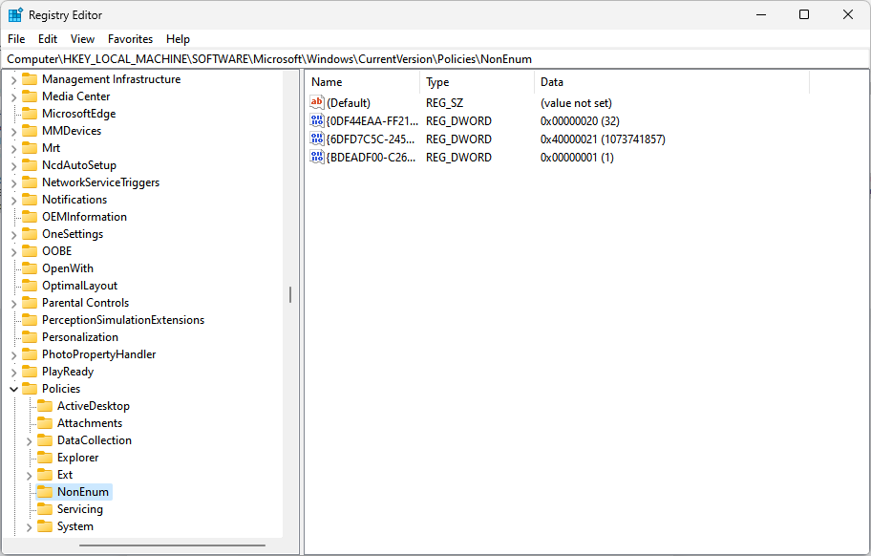Viewport: 871px width, 556px height.
Task: Click the tree pane vertical scrollbar thumb
Action: (x=290, y=294)
